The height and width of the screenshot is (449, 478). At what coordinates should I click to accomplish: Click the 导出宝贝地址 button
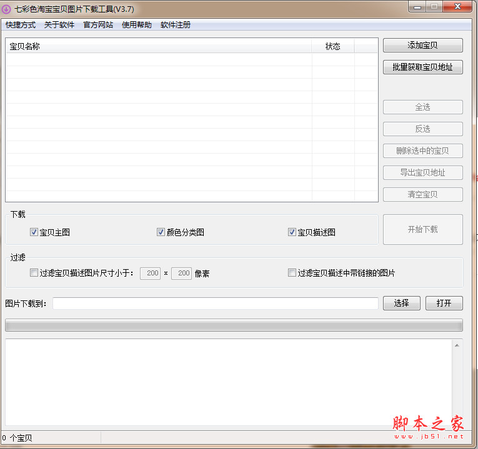[423, 173]
